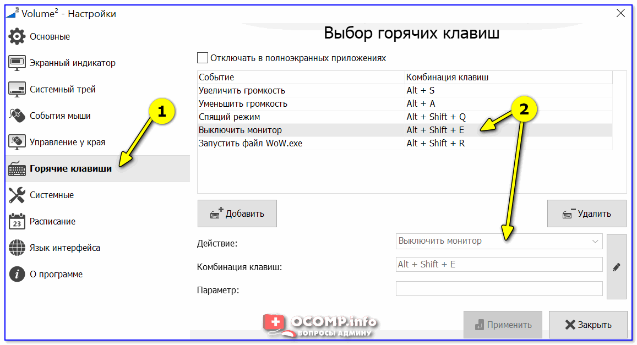The image size is (637, 345).
Task: Click the Параметр text field
Action: click(499, 289)
